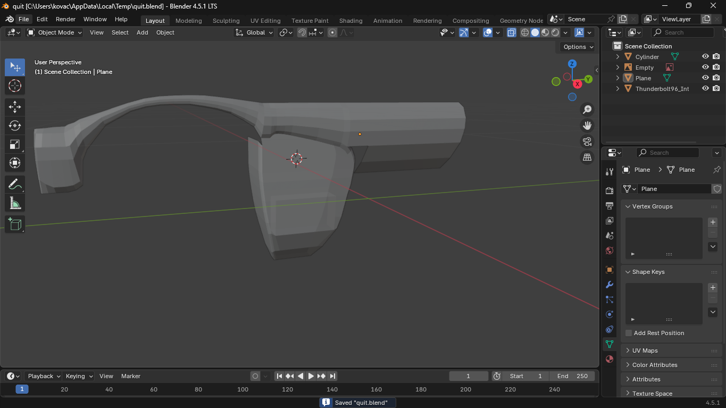Activate the Move tool
Viewport: 726px width, 408px height.
[x=15, y=107]
